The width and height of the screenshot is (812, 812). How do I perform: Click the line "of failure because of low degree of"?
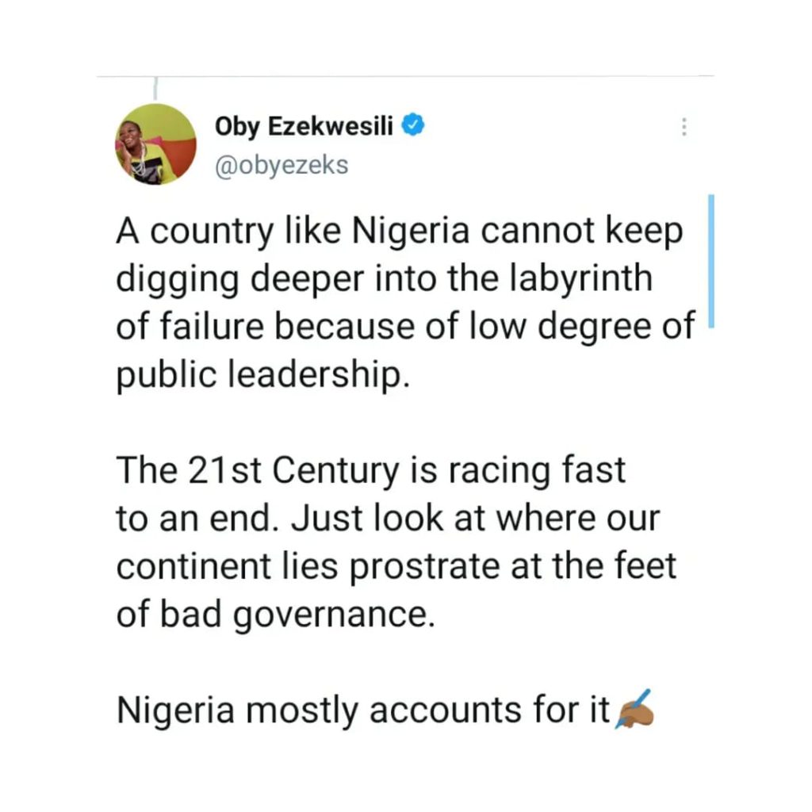click(405, 328)
